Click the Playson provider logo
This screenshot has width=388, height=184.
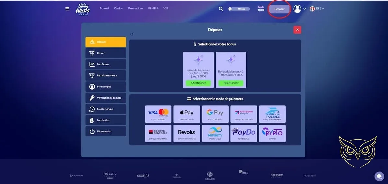click(76, 176)
